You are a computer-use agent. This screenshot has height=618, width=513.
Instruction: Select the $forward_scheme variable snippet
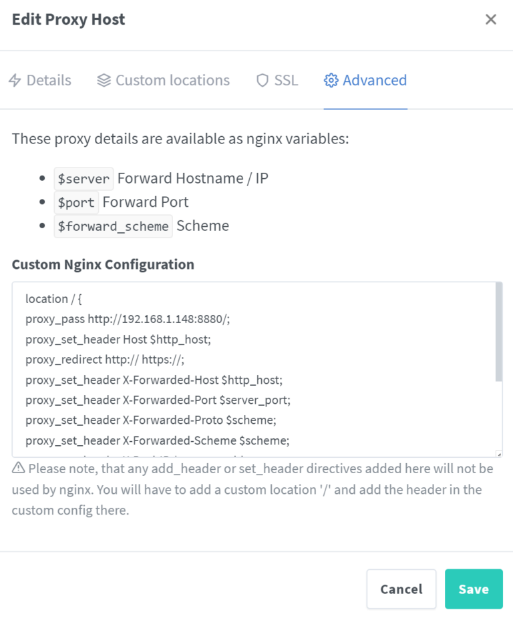113,226
